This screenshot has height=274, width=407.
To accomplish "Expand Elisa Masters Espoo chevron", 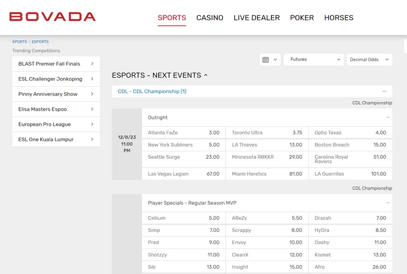I will [92, 109].
